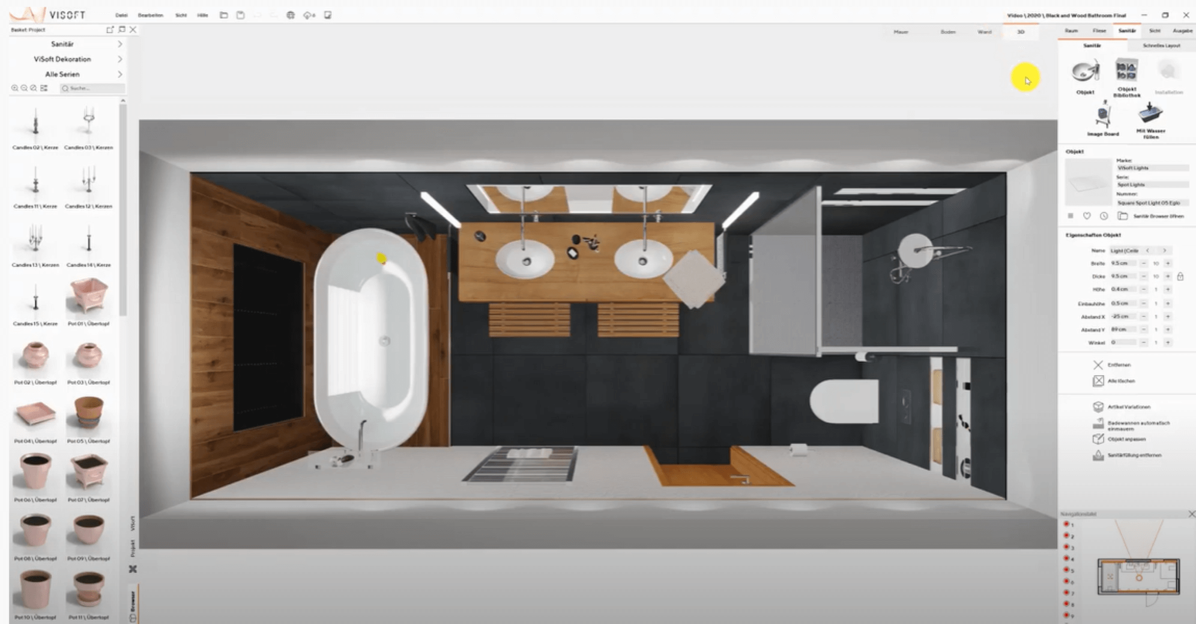Switch to the Raum tab
The width and height of the screenshot is (1196, 624).
pyautogui.click(x=1071, y=31)
